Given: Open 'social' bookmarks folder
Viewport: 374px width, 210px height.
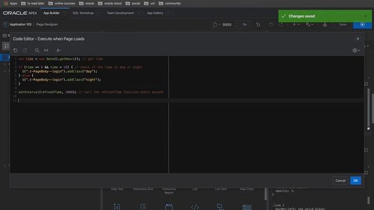Looking at the screenshot, I should point(133,3).
